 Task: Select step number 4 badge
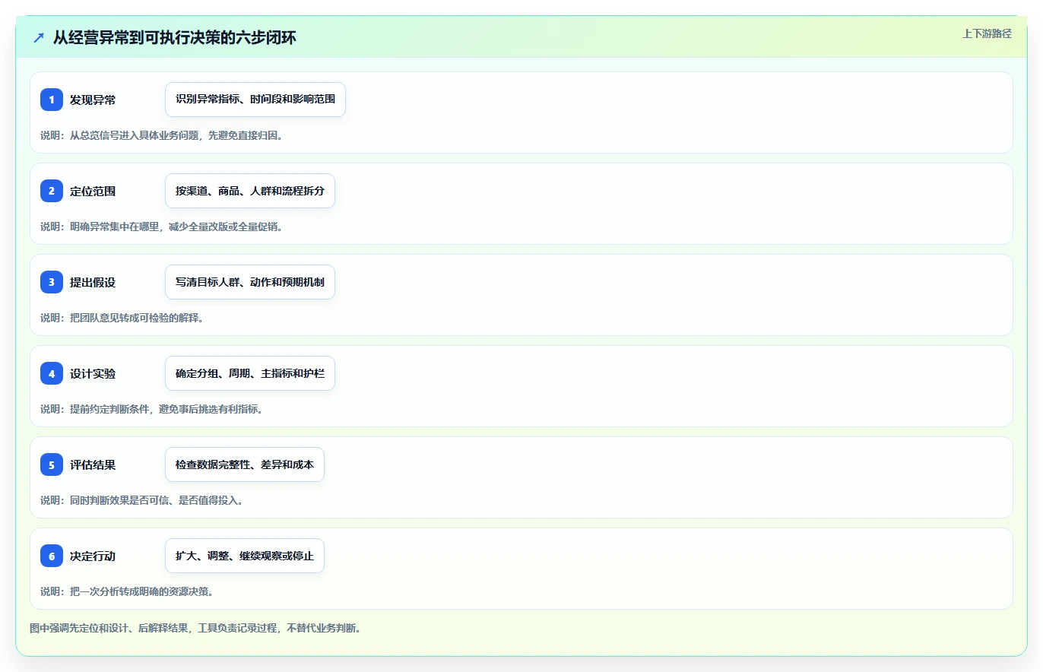tap(52, 373)
